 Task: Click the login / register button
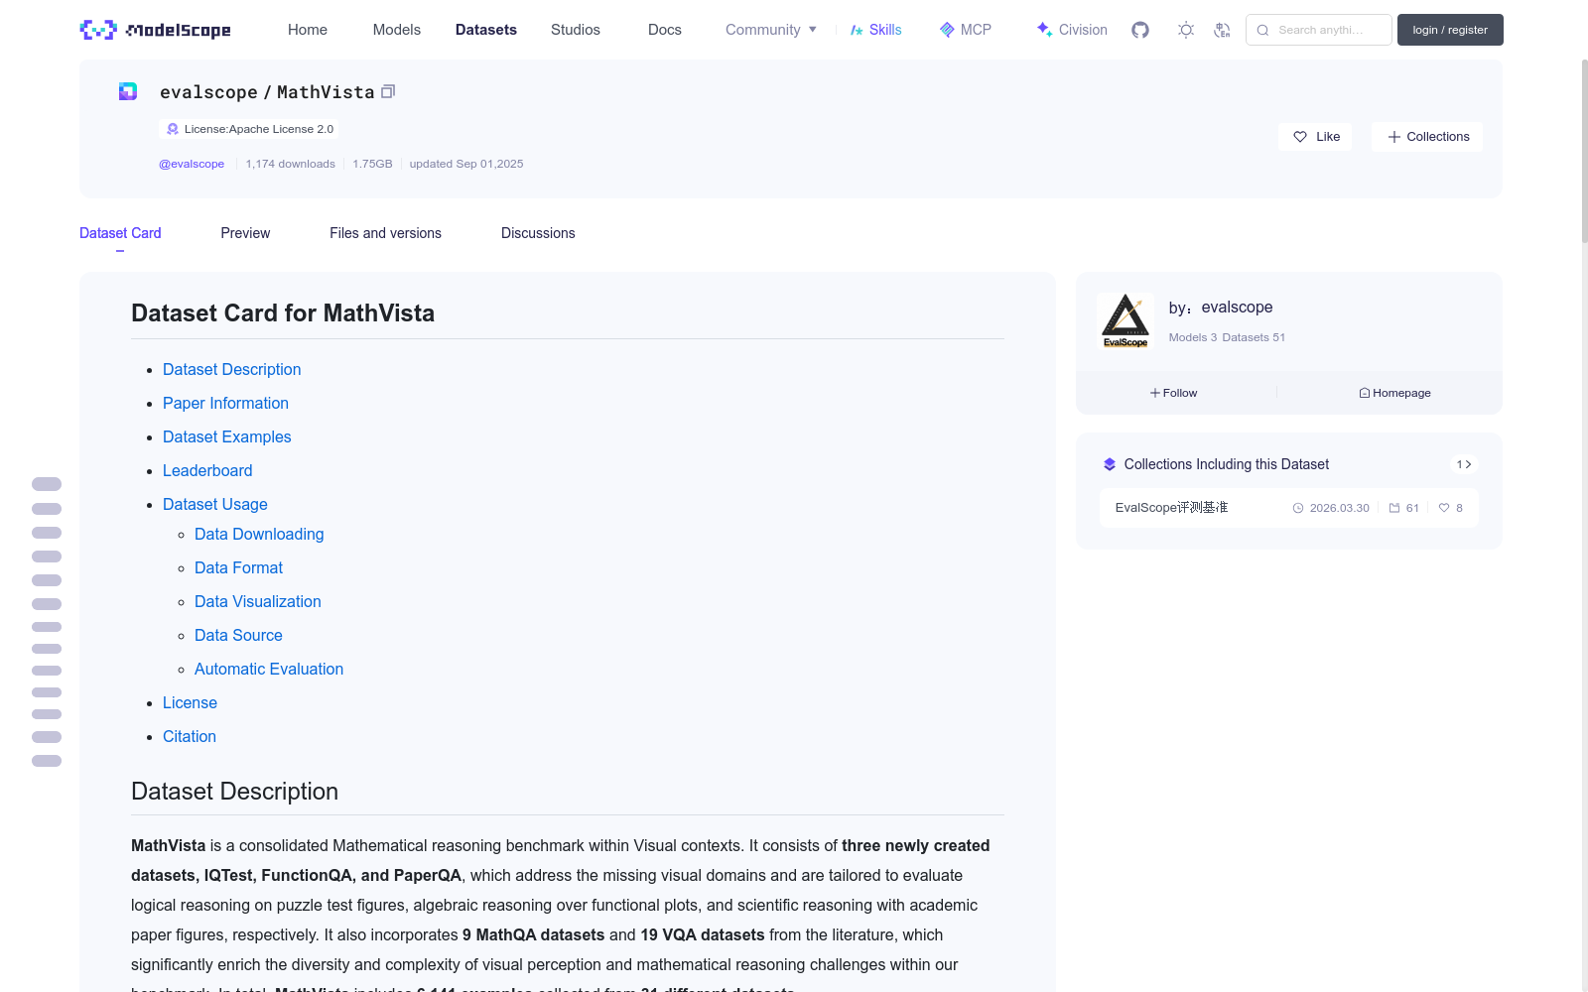click(1450, 30)
